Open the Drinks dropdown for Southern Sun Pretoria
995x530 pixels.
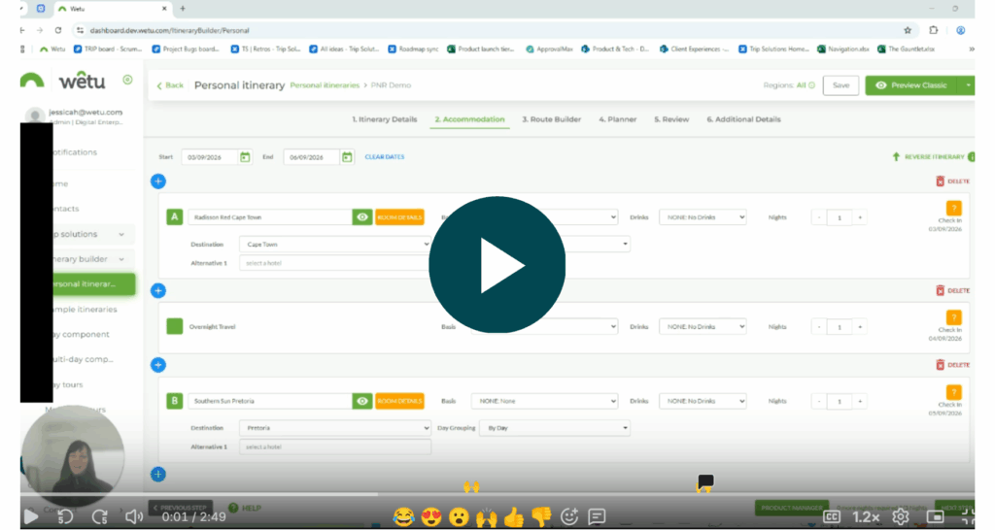pyautogui.click(x=703, y=401)
